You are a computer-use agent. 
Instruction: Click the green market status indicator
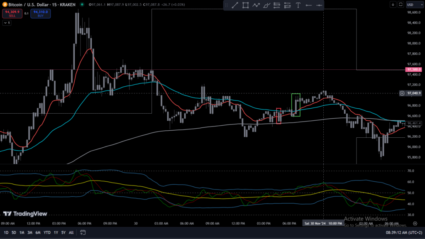[82, 5]
